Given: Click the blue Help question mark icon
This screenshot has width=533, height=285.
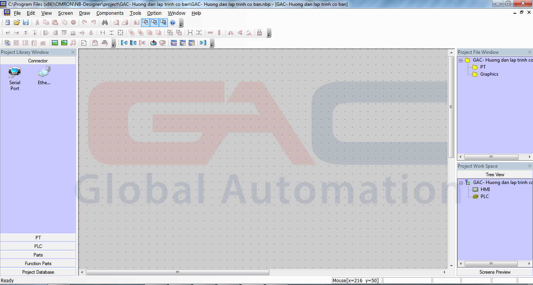Looking at the screenshot, I should pyautogui.click(x=173, y=23).
